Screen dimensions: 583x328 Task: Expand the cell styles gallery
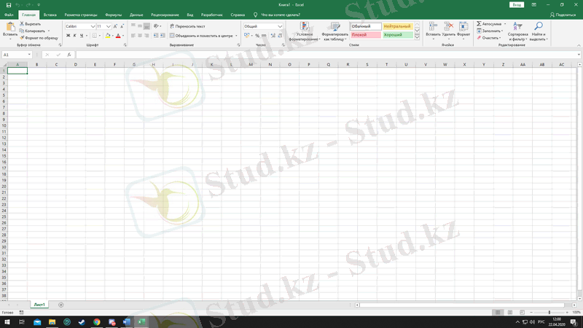pyautogui.click(x=417, y=37)
